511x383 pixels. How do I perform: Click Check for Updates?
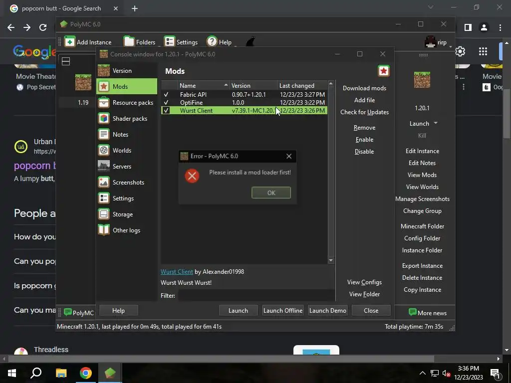(x=364, y=112)
